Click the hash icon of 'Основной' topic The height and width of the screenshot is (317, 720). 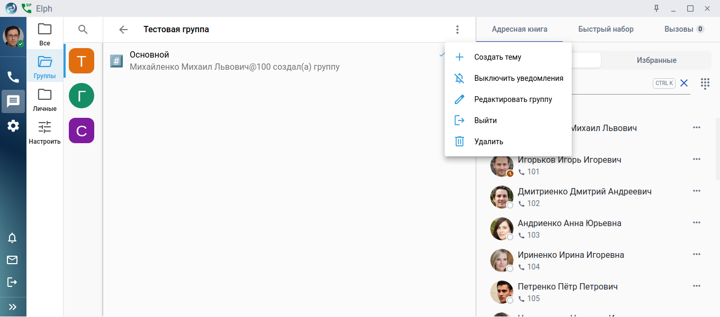(x=116, y=61)
